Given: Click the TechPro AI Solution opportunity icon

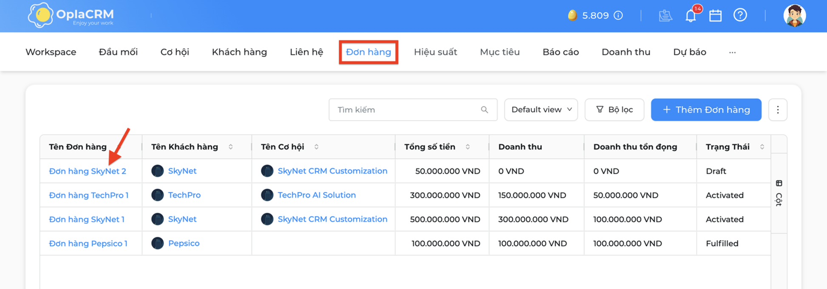Looking at the screenshot, I should (267, 195).
